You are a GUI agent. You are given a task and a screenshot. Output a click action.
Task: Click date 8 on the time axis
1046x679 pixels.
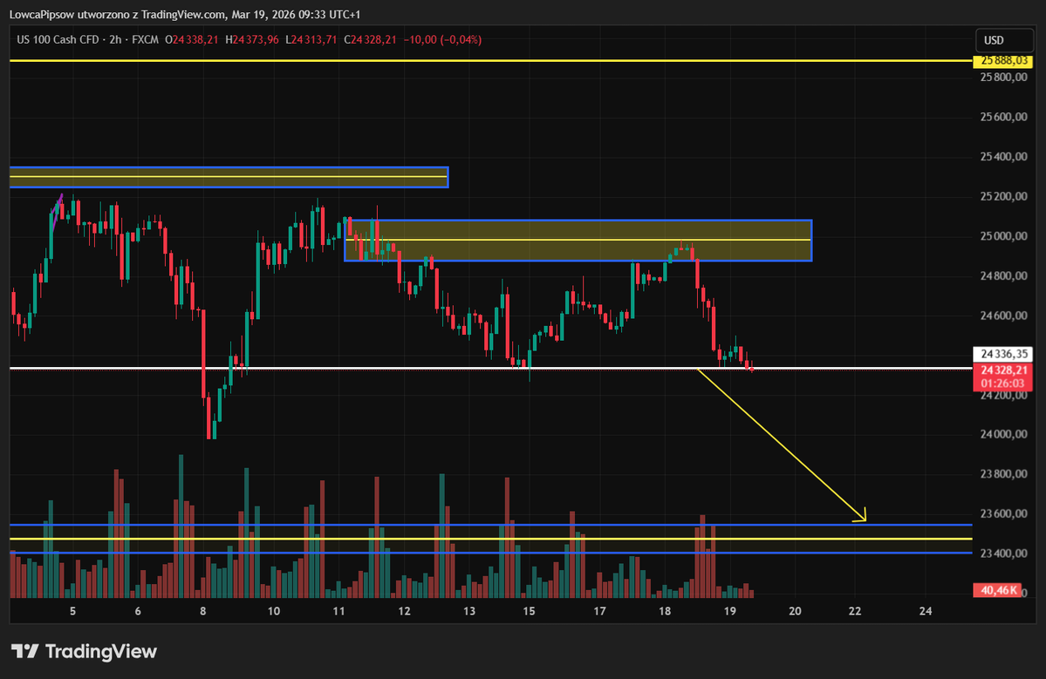202,611
